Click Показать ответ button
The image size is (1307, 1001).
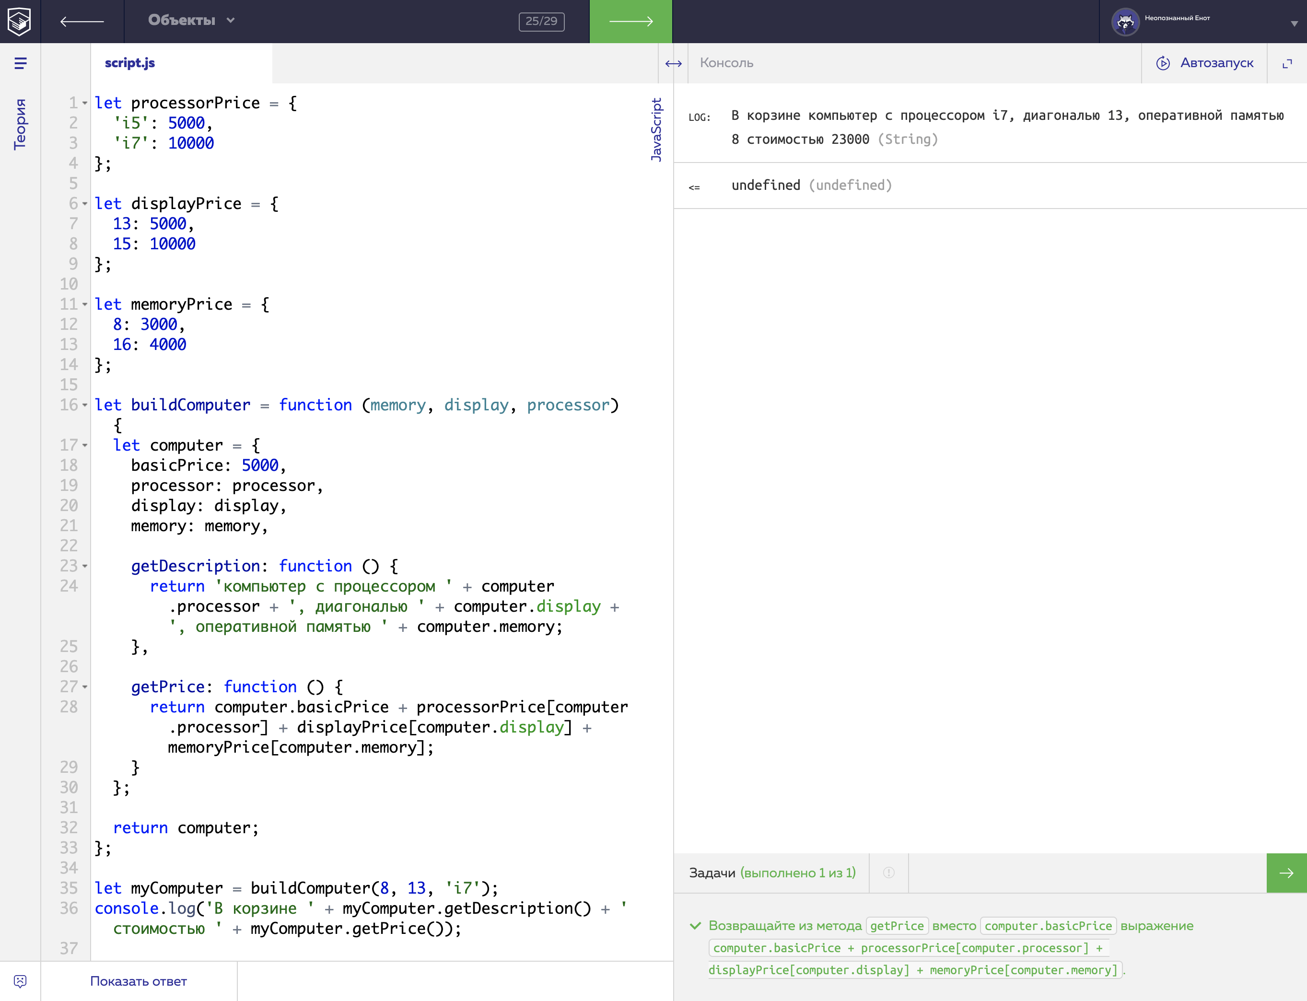pos(138,981)
